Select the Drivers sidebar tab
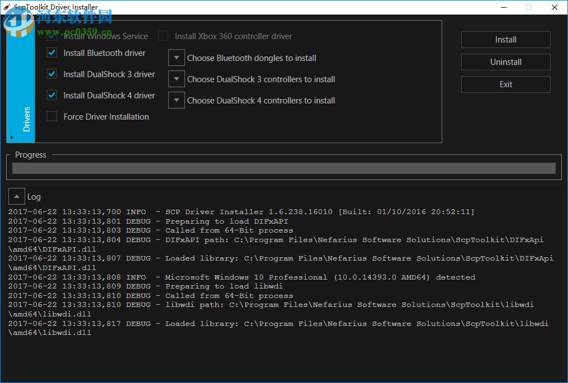This screenshot has height=383, width=568. 27,117
